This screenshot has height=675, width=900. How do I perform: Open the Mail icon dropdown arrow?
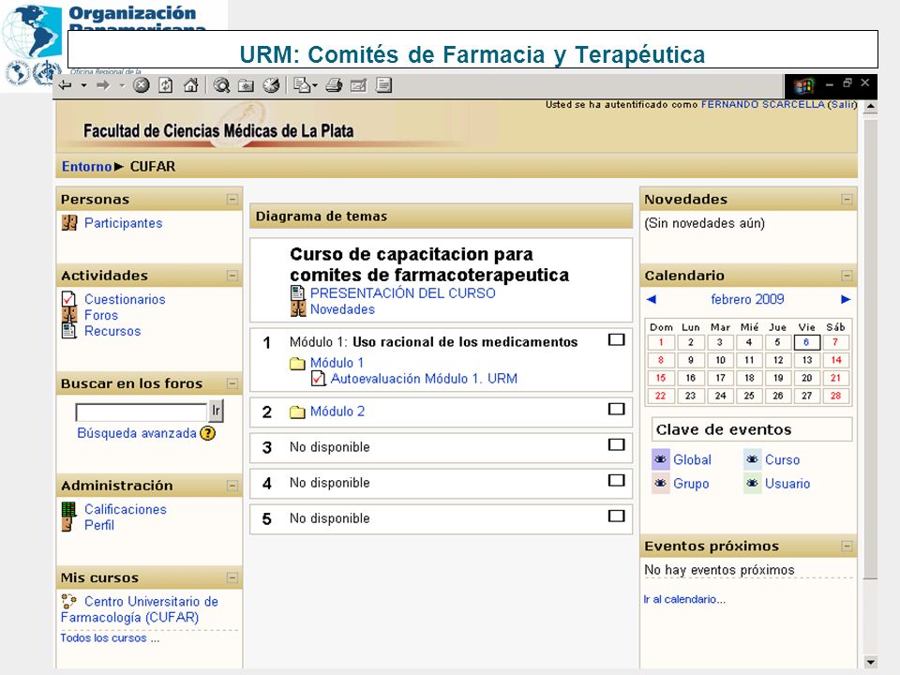[315, 86]
